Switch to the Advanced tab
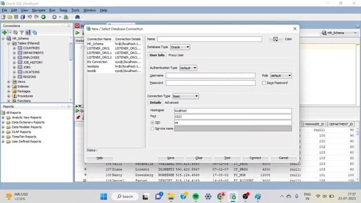Image resolution: width=361 pixels, height=203 pixels. click(x=171, y=103)
